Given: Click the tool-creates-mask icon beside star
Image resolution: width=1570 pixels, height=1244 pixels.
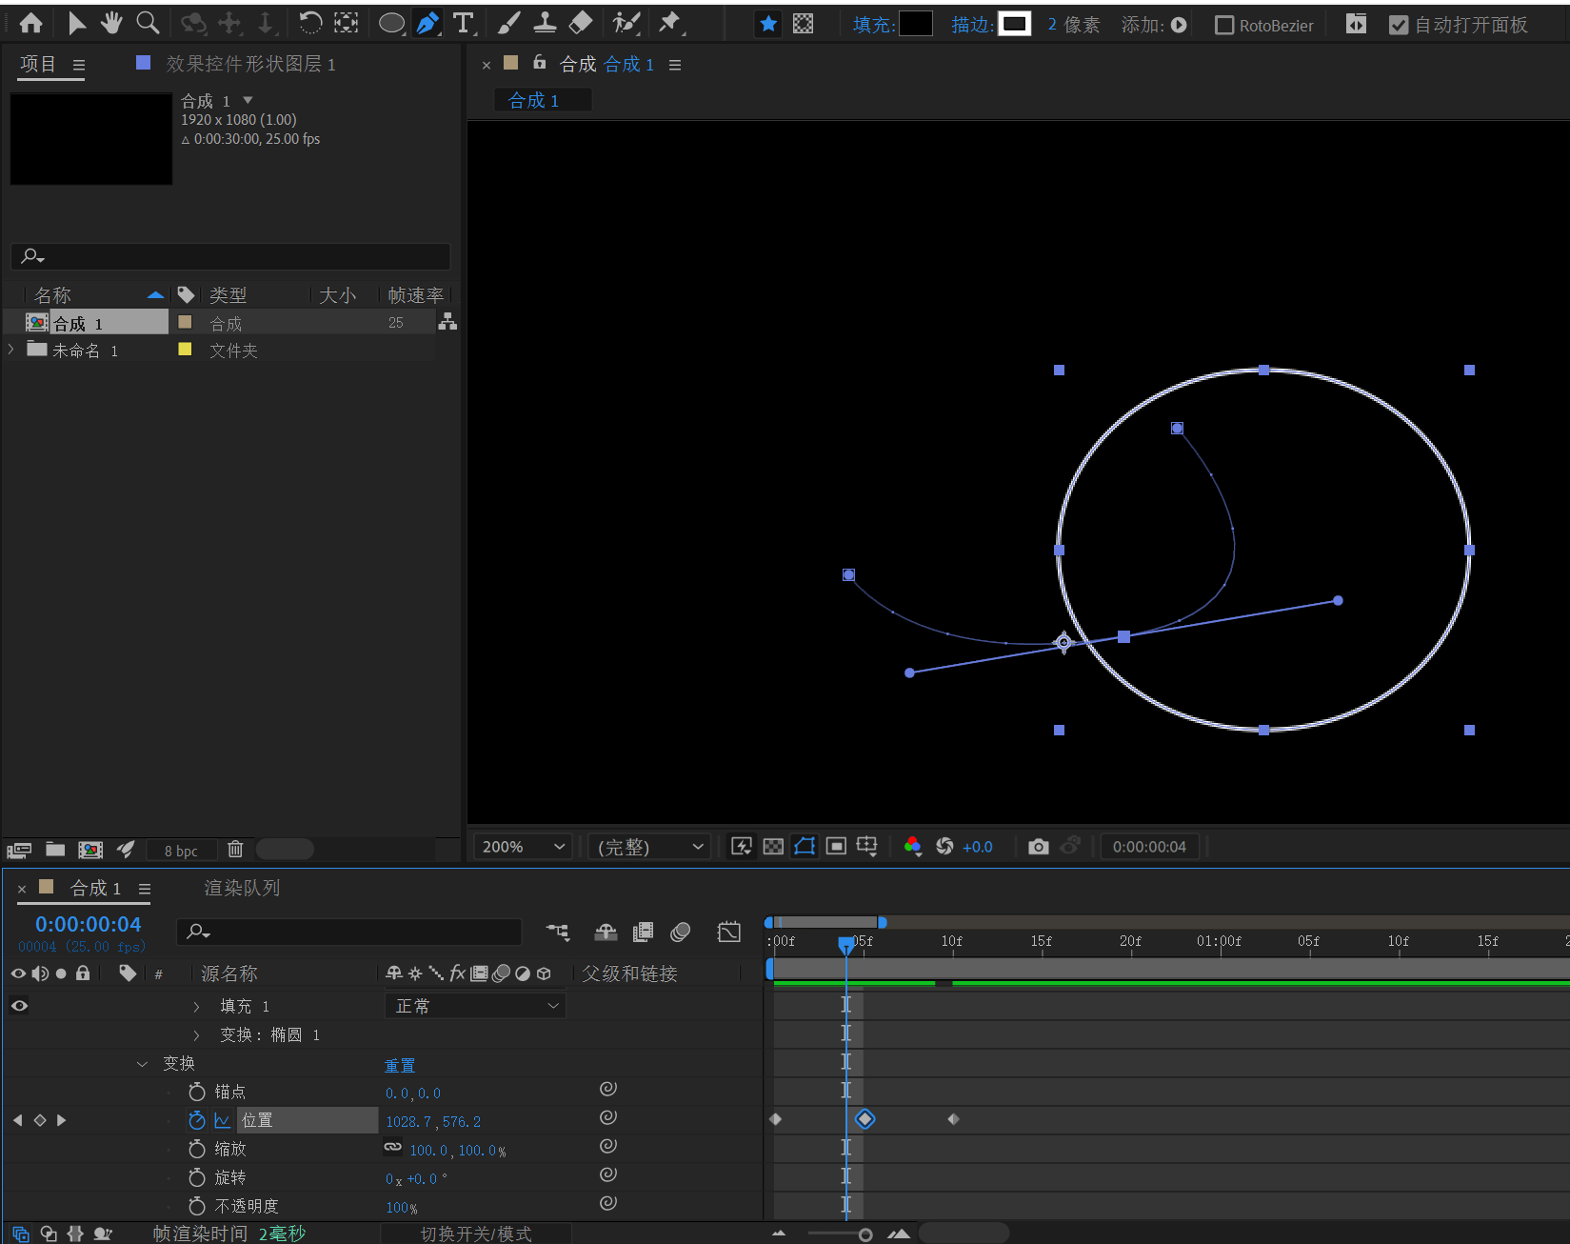Looking at the screenshot, I should coord(804,24).
